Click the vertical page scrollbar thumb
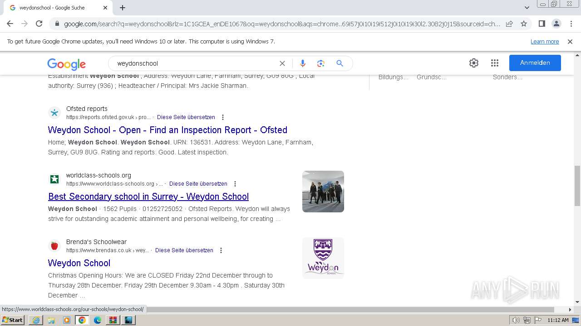The height and width of the screenshot is (326, 581). [577, 186]
